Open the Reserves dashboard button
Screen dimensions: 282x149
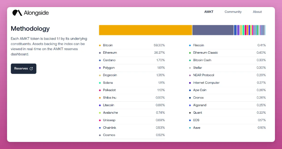pyautogui.click(x=23, y=68)
